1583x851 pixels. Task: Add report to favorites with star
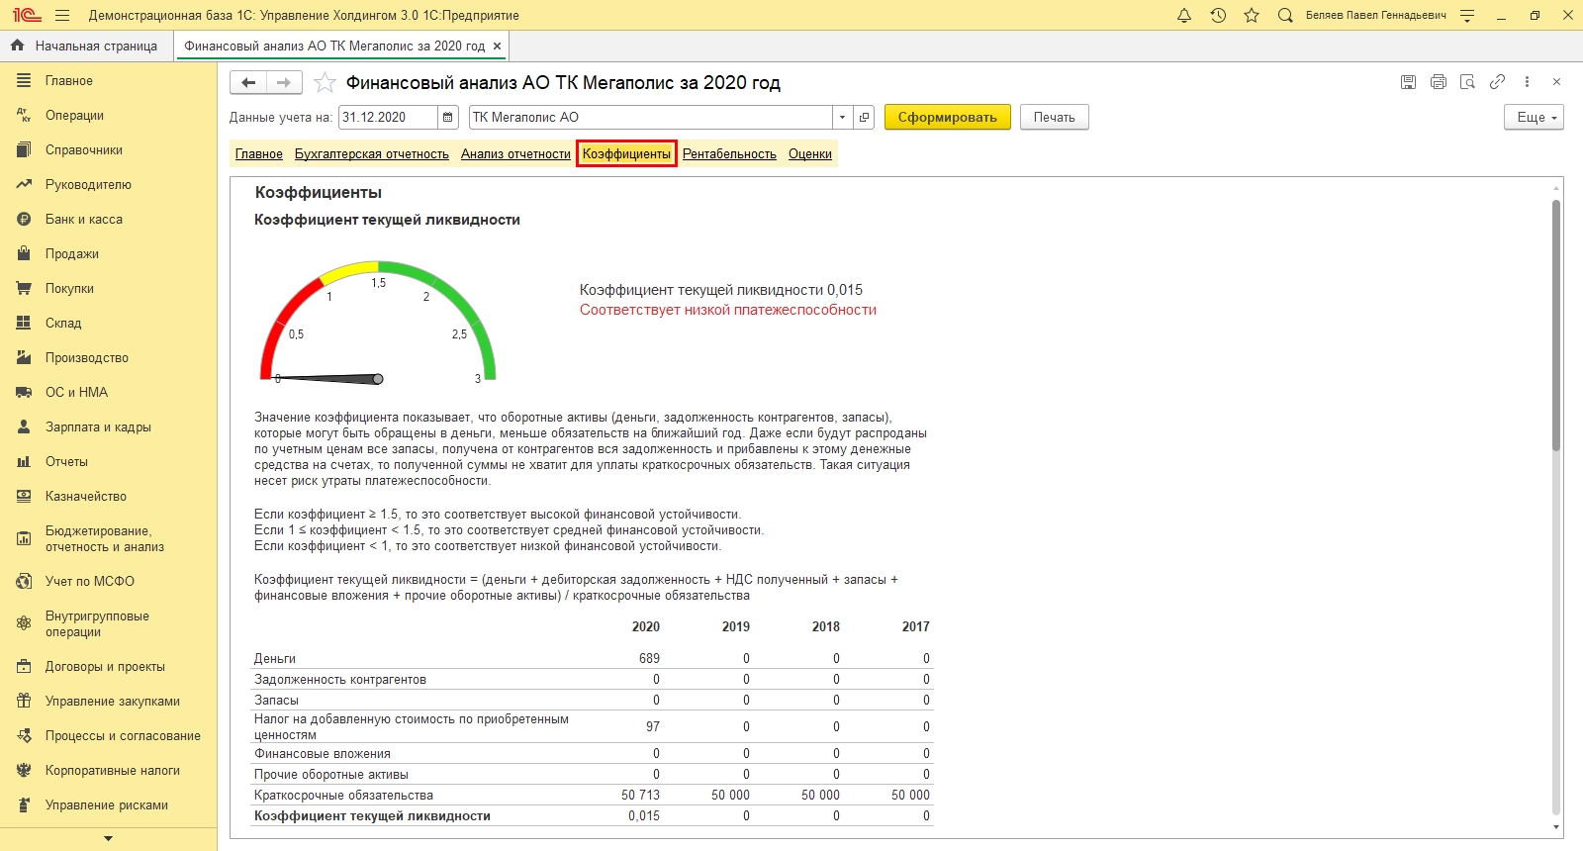tap(325, 83)
